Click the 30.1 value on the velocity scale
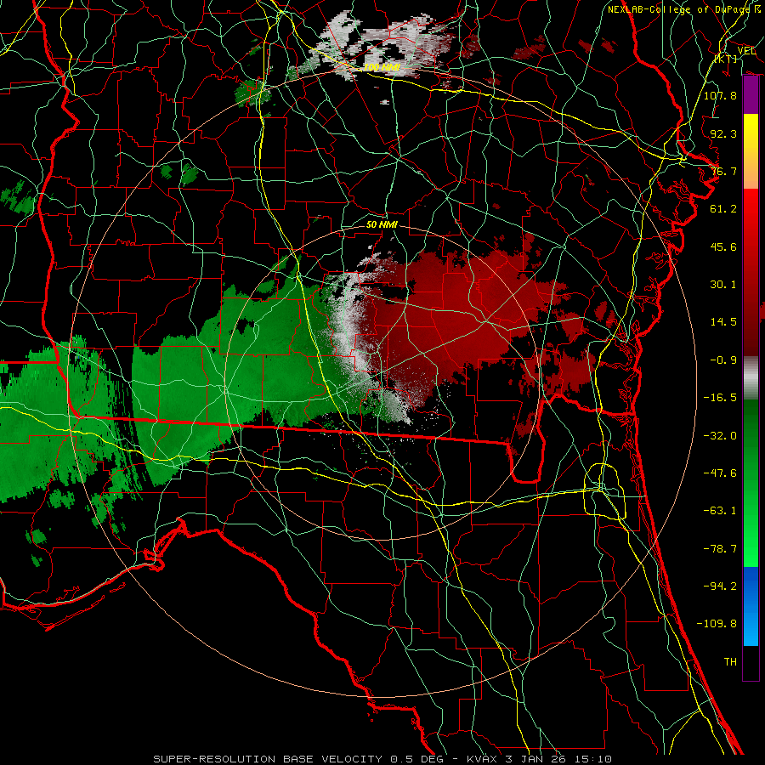 click(x=723, y=285)
